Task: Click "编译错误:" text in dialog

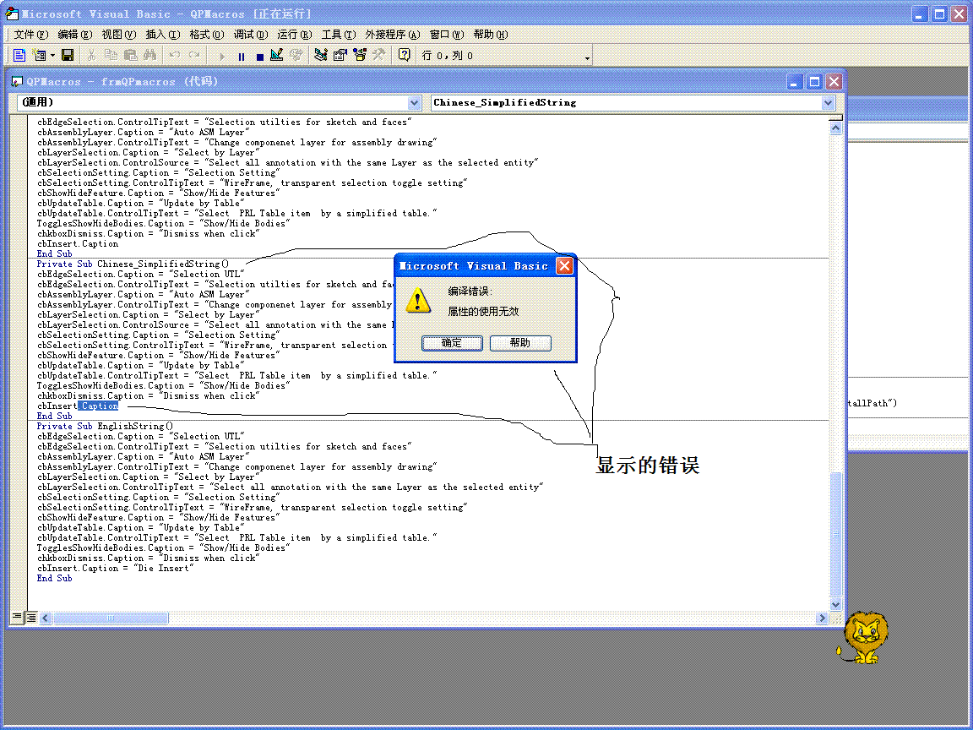Action: tap(470, 291)
